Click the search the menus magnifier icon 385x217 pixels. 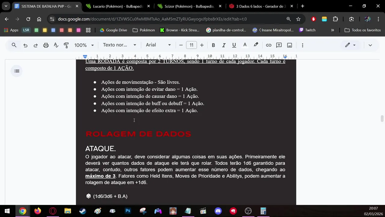14,45
